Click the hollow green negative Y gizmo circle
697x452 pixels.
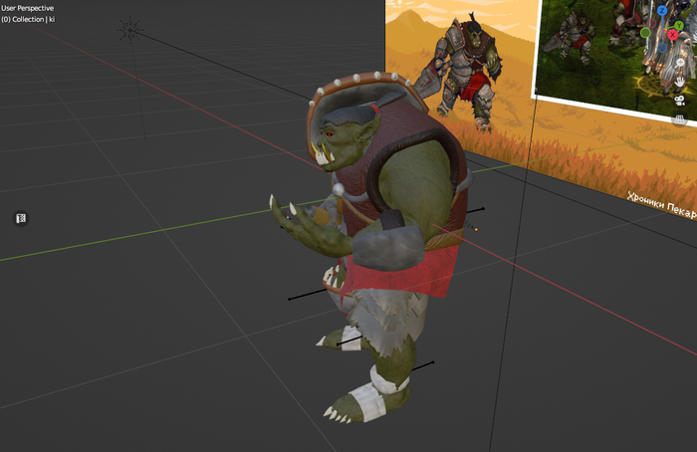pos(645,33)
